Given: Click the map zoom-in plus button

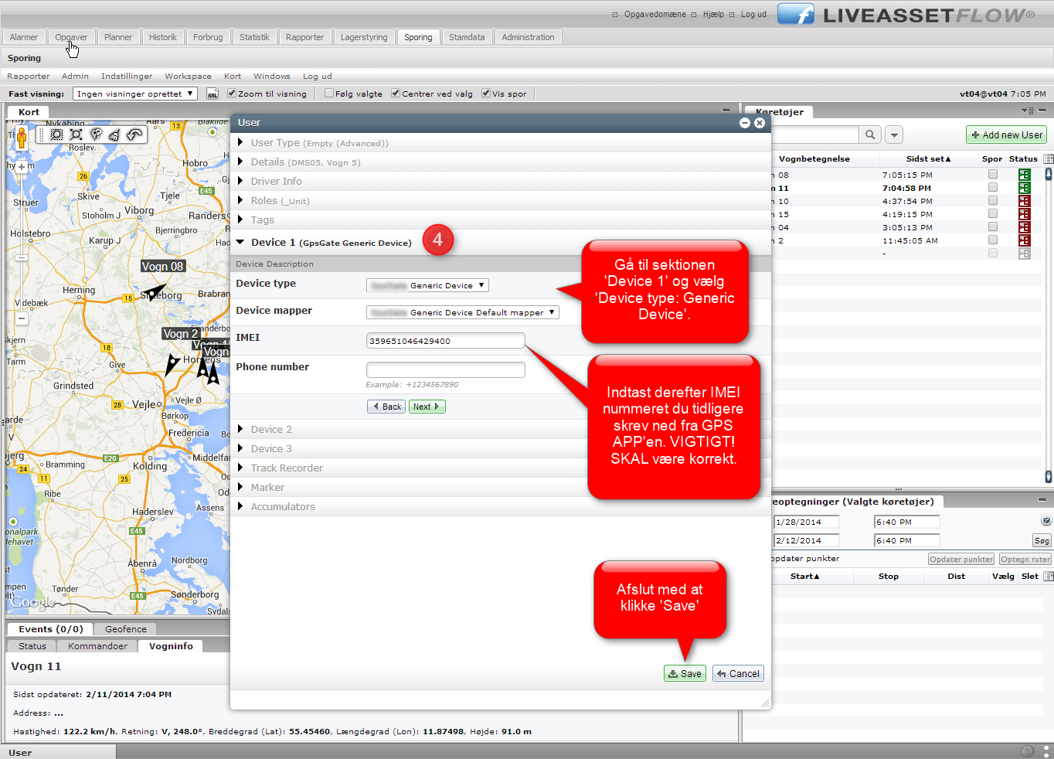Looking at the screenshot, I should point(22,167).
